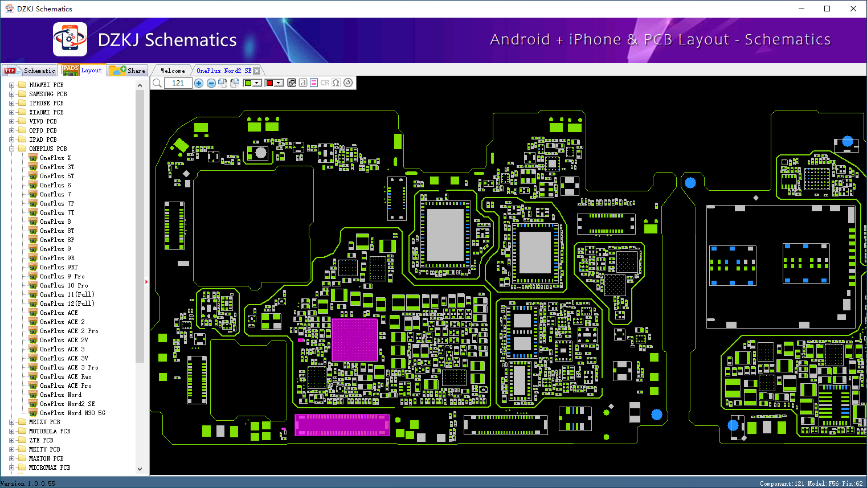Open the OnePlus 12(Full) layout

point(67,304)
